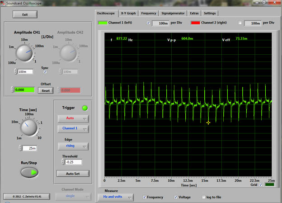Click the Time value stepper arrows
The width and height of the screenshot is (282, 203).
(20, 148)
